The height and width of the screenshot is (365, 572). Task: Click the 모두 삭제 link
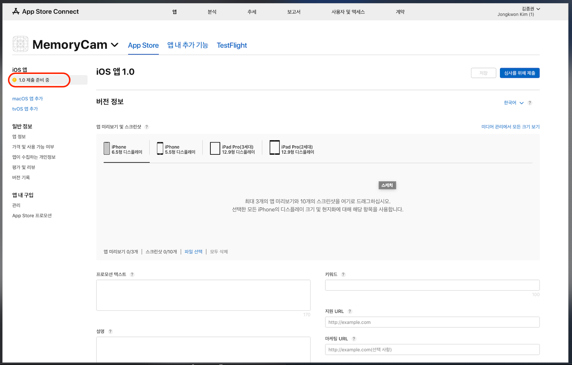pyautogui.click(x=219, y=252)
